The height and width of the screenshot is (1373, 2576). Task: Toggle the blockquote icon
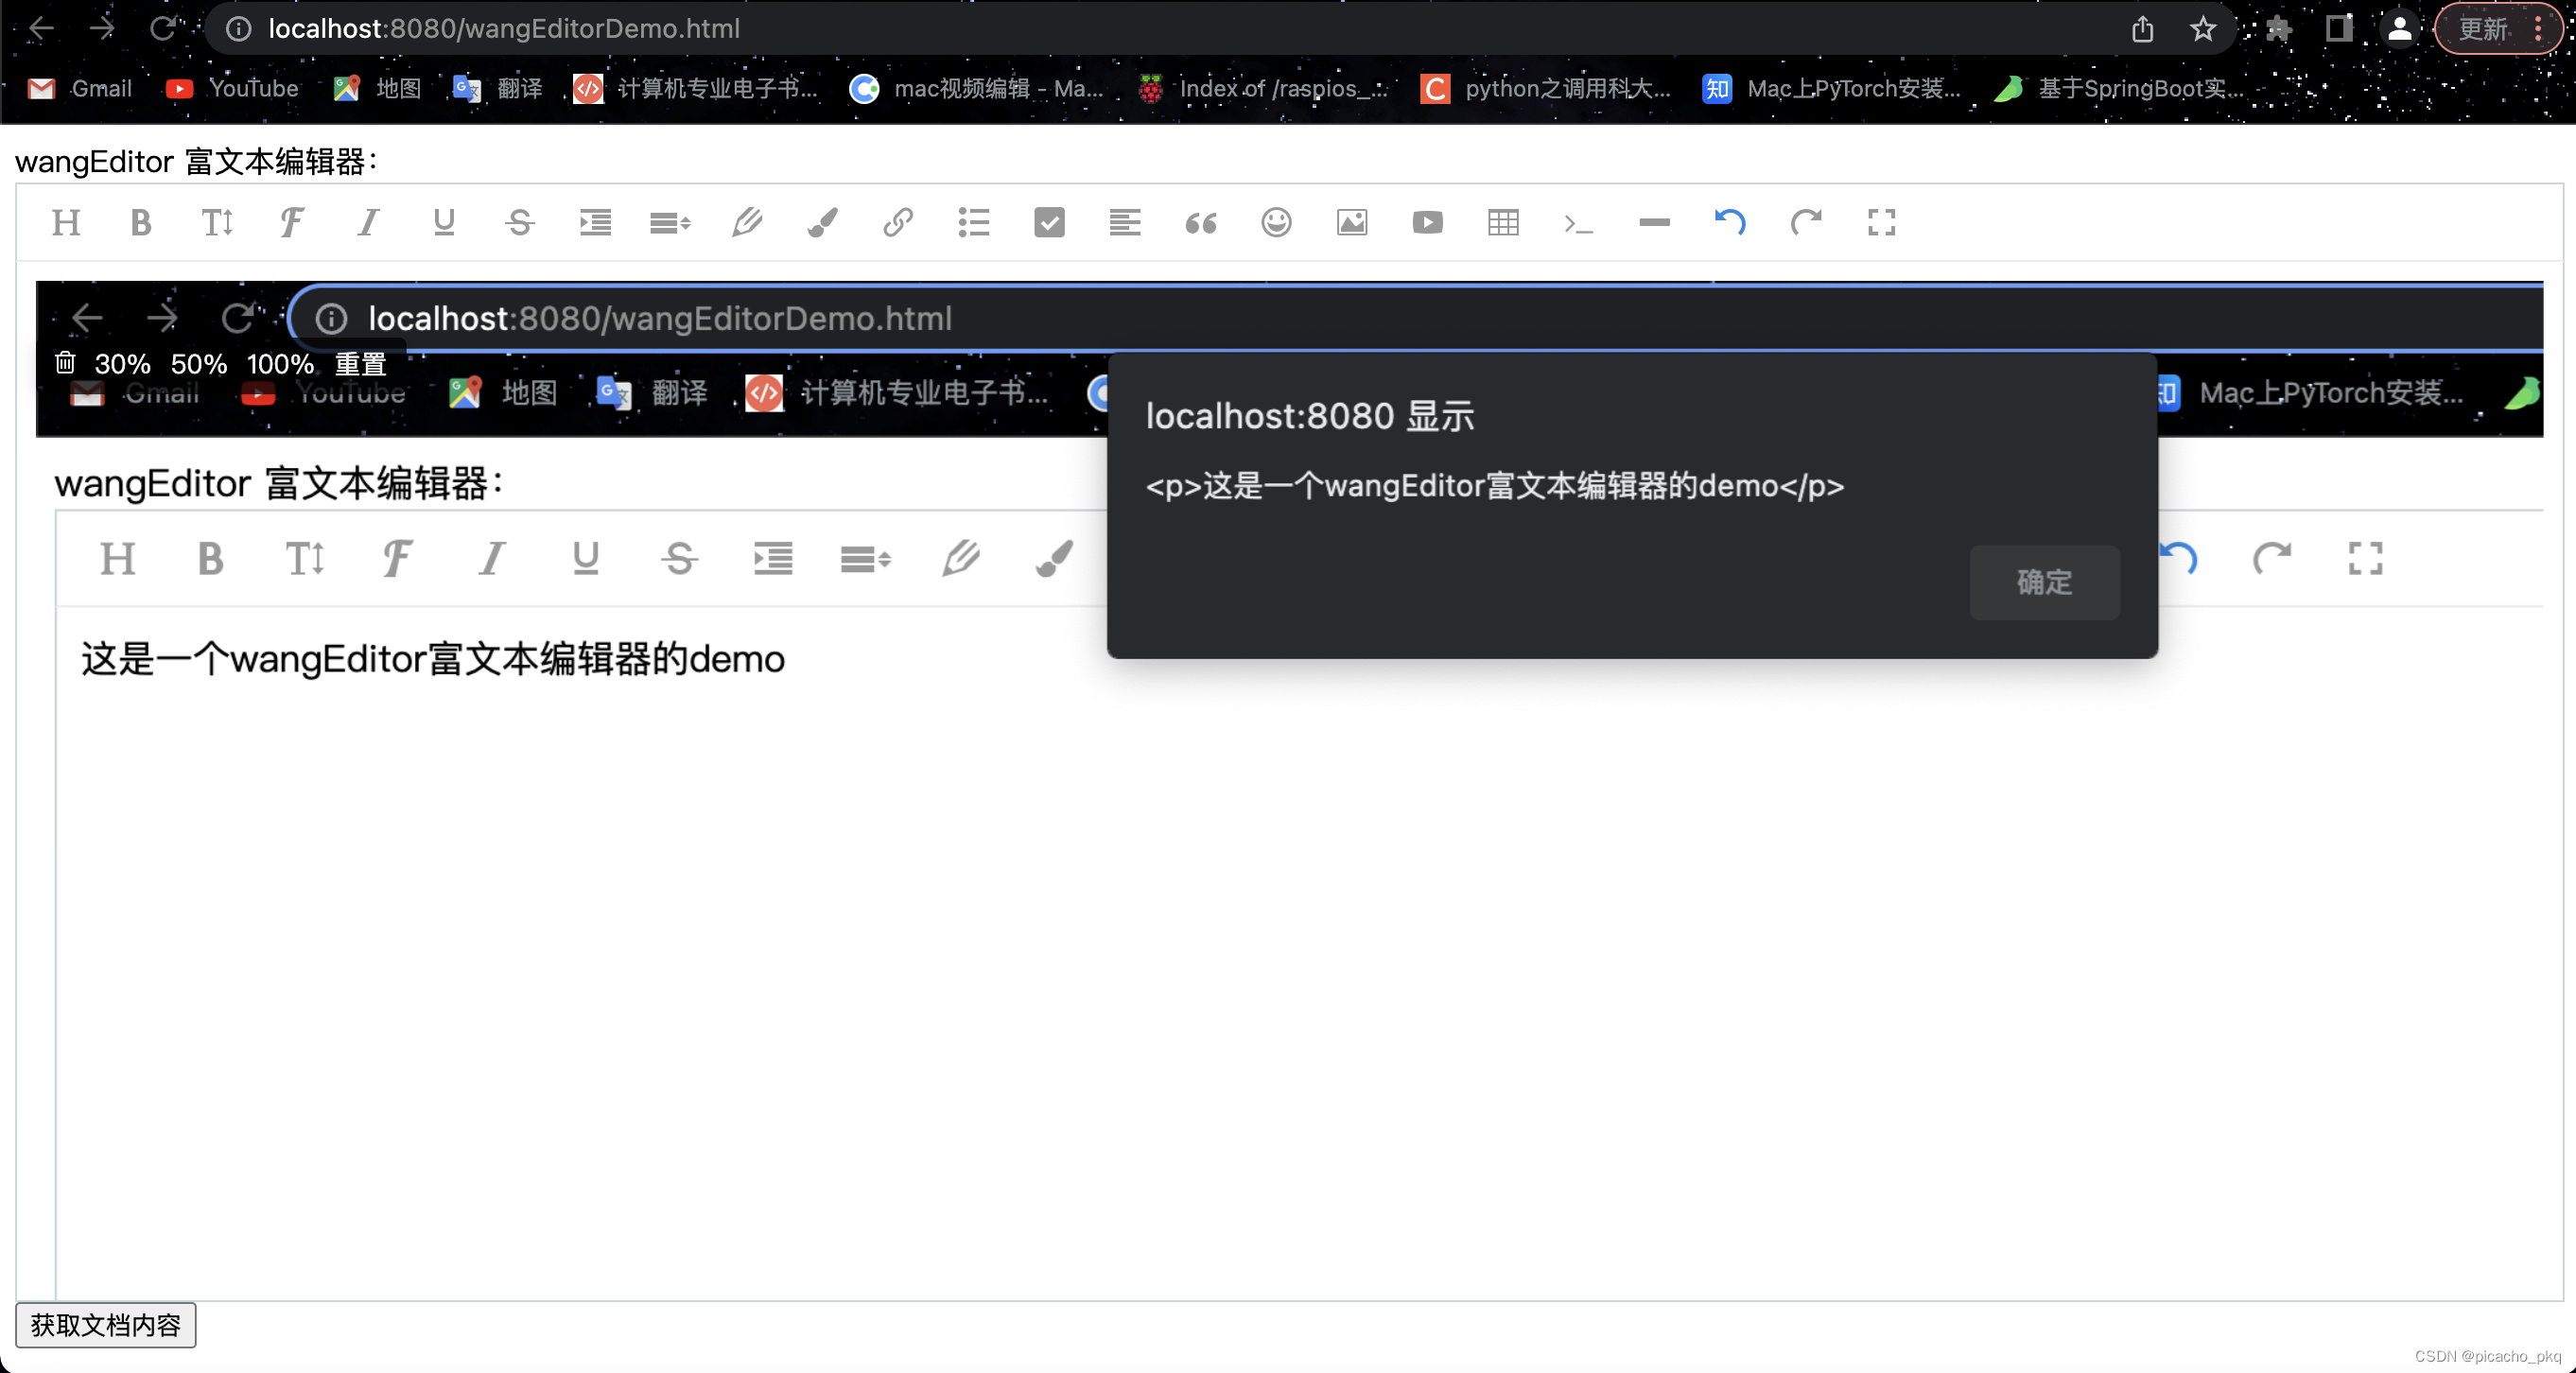(x=1200, y=222)
